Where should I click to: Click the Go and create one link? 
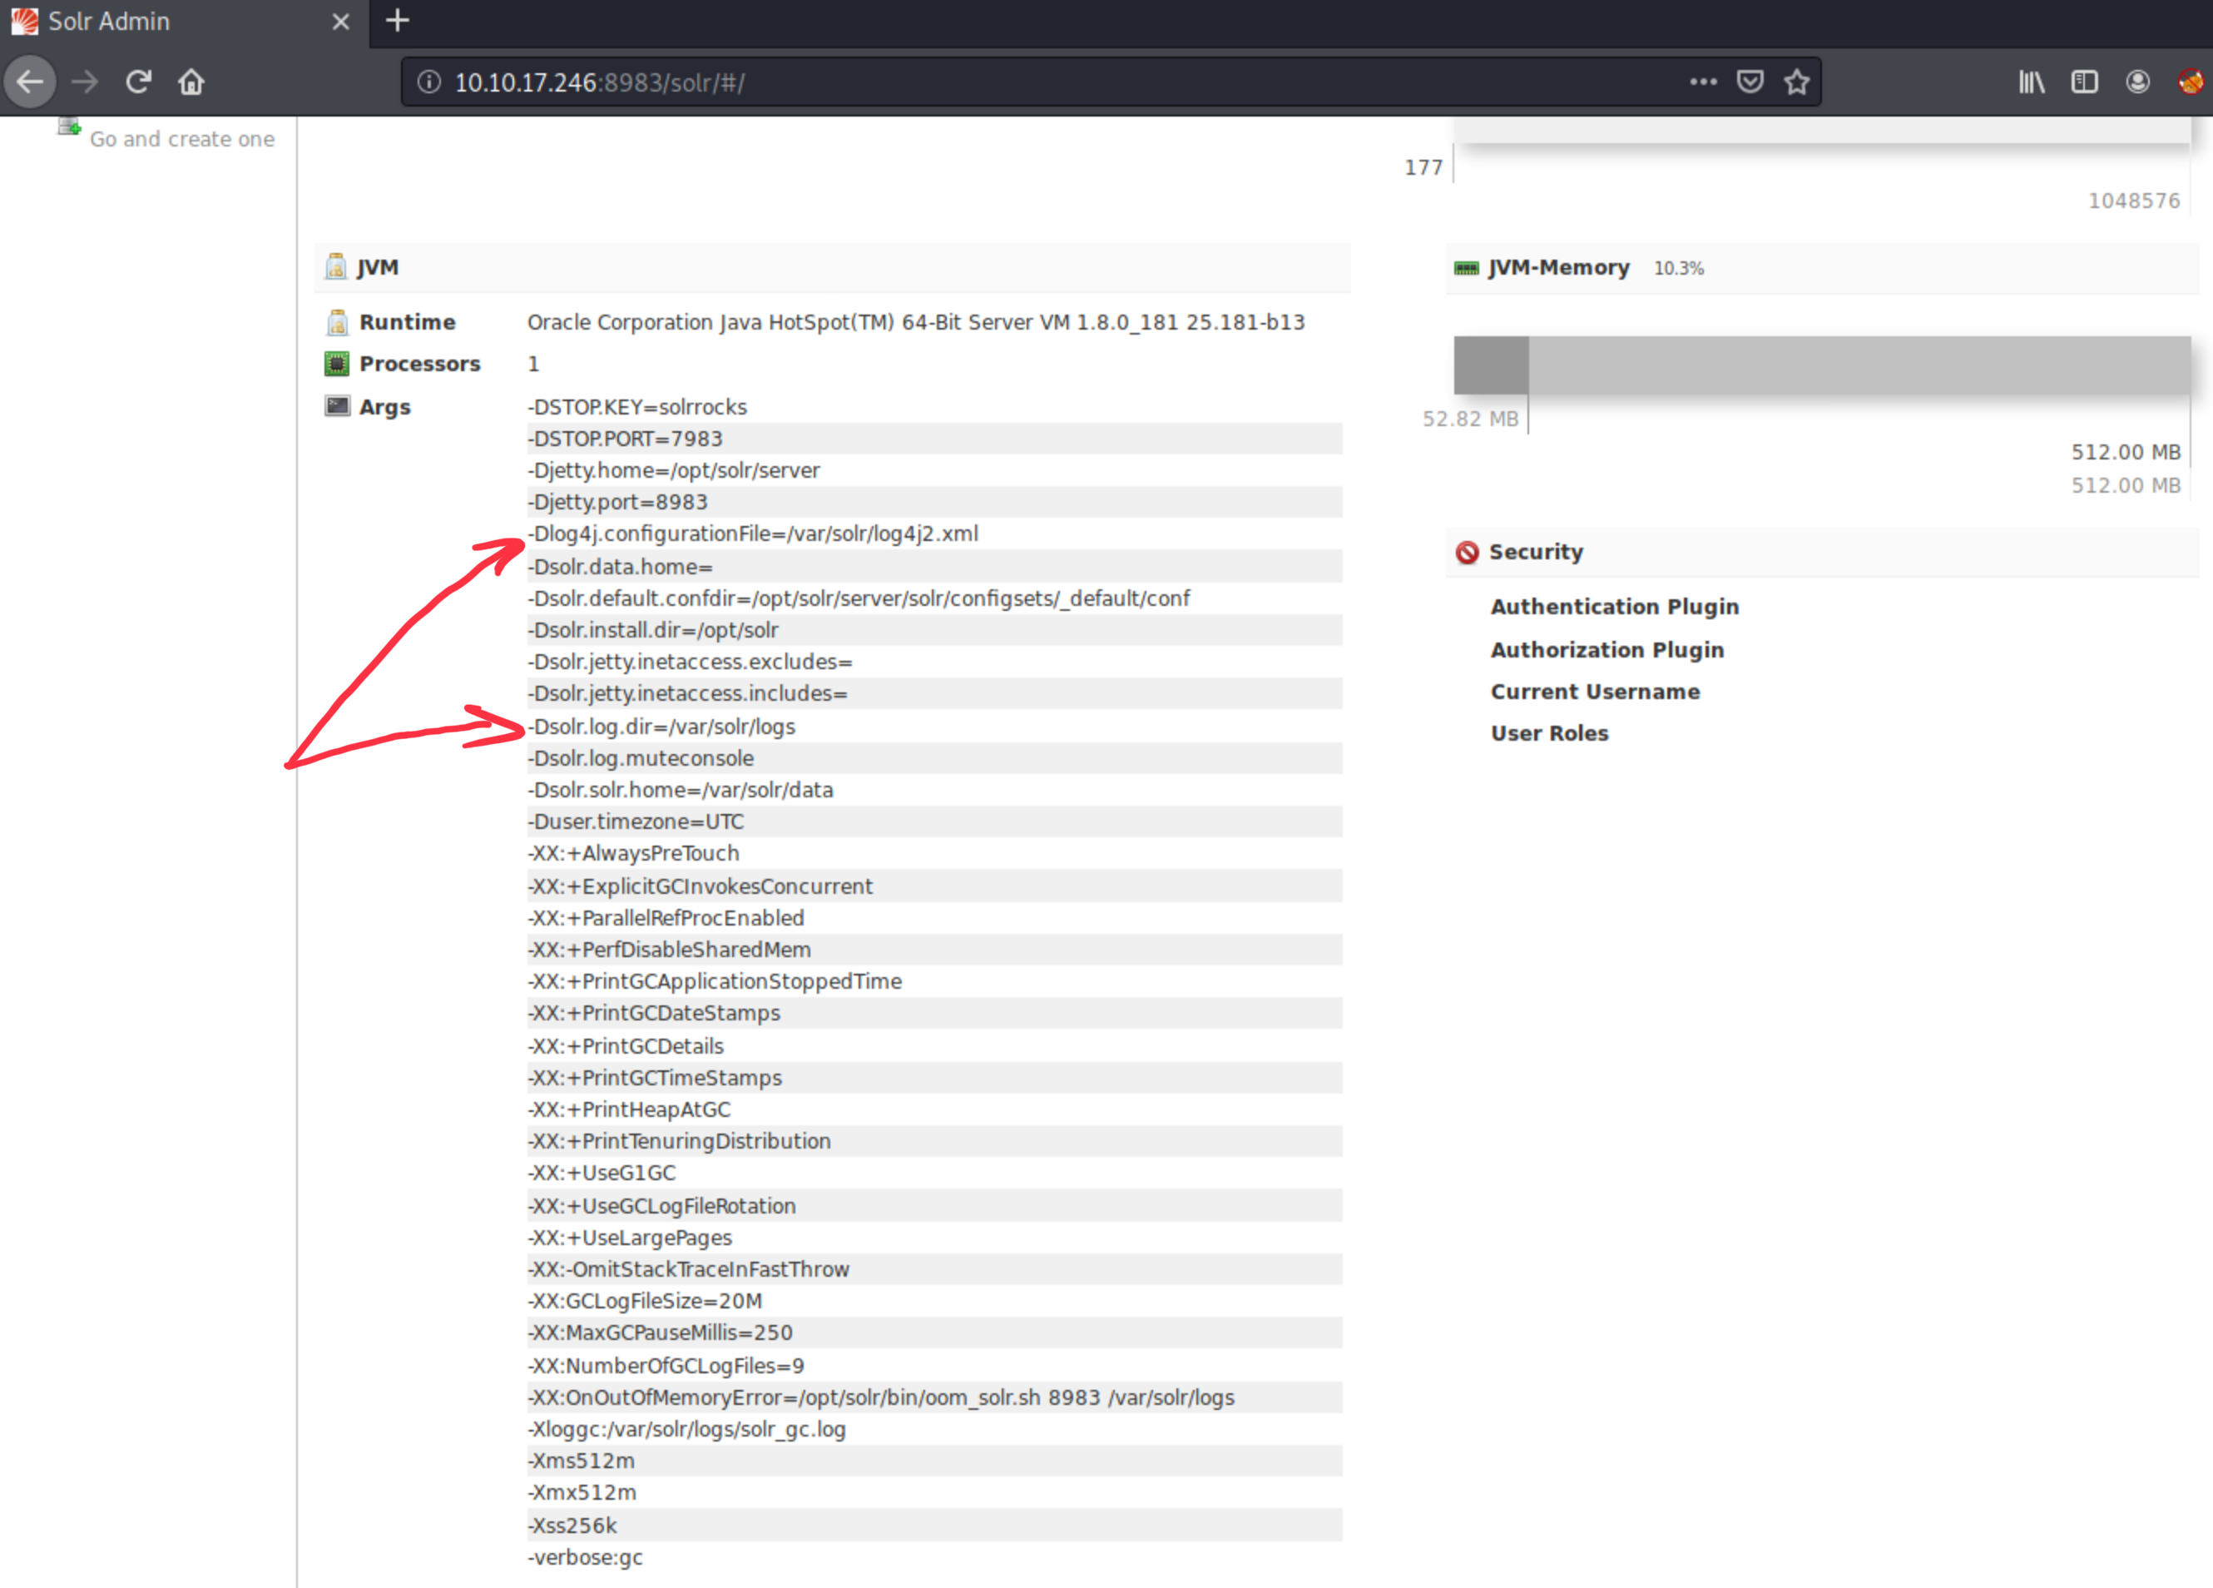(182, 139)
